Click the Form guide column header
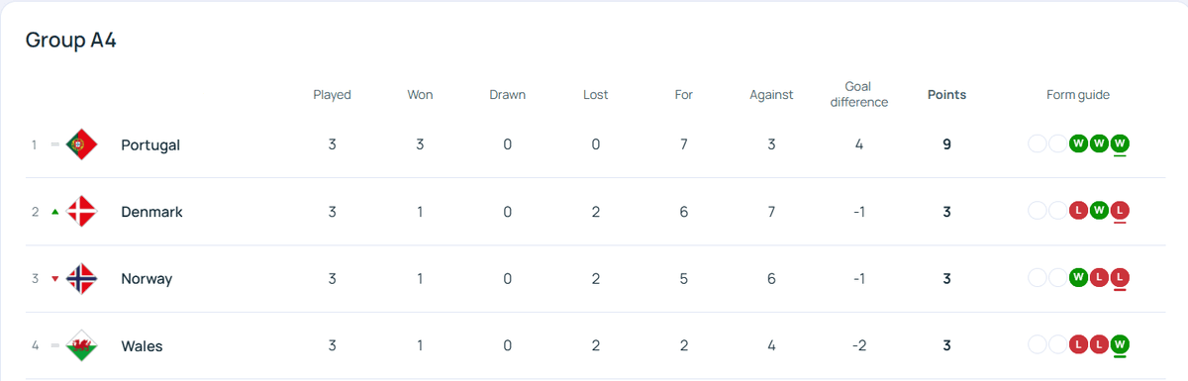Screen dimensions: 1188x381 [1078, 95]
